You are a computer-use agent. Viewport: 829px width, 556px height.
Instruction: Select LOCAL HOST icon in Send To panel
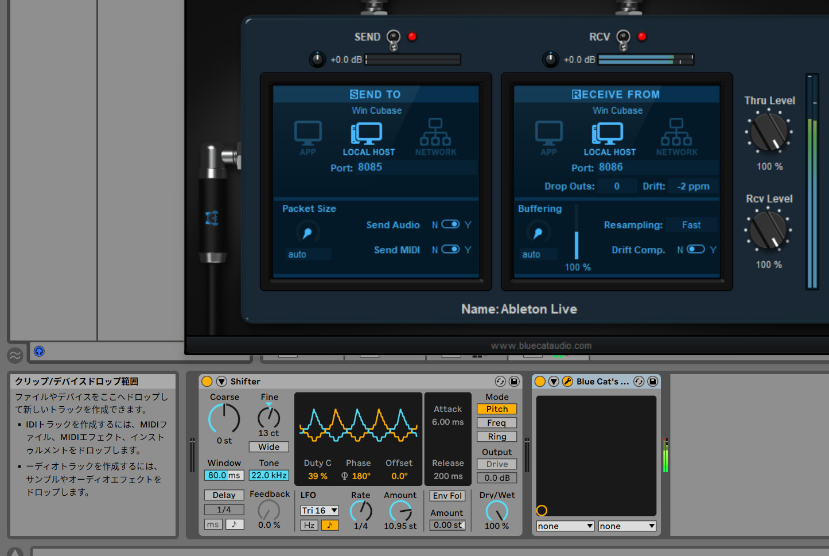click(x=368, y=138)
